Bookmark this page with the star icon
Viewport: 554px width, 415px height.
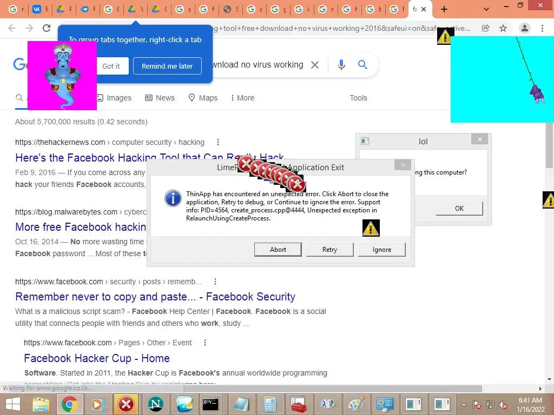click(x=503, y=28)
